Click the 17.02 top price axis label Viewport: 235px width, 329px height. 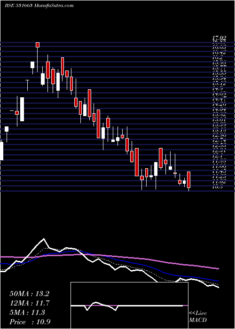pyautogui.click(x=219, y=38)
